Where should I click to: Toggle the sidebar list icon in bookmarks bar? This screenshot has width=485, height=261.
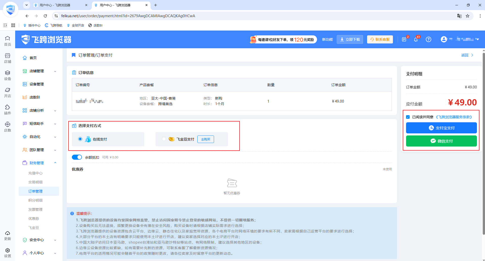(x=5, y=25)
